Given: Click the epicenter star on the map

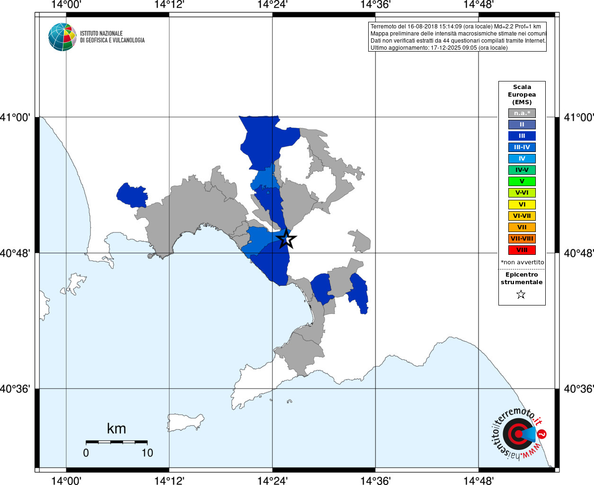Looking at the screenshot, I should tap(286, 239).
